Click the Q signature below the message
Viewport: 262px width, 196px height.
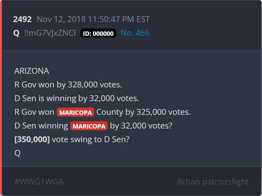click(x=17, y=153)
